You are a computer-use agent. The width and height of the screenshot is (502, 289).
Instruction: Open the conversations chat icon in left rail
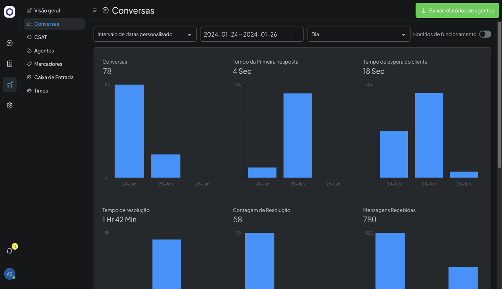click(x=10, y=43)
